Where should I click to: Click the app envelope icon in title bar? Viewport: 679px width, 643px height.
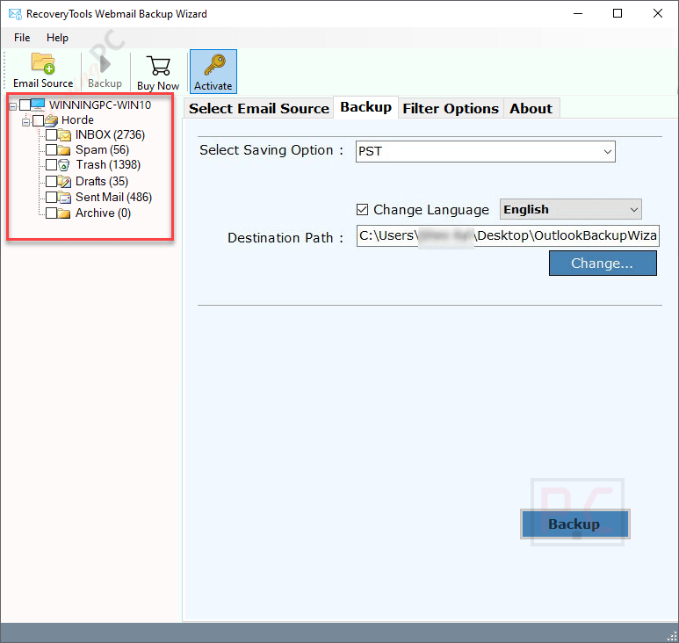(15, 14)
